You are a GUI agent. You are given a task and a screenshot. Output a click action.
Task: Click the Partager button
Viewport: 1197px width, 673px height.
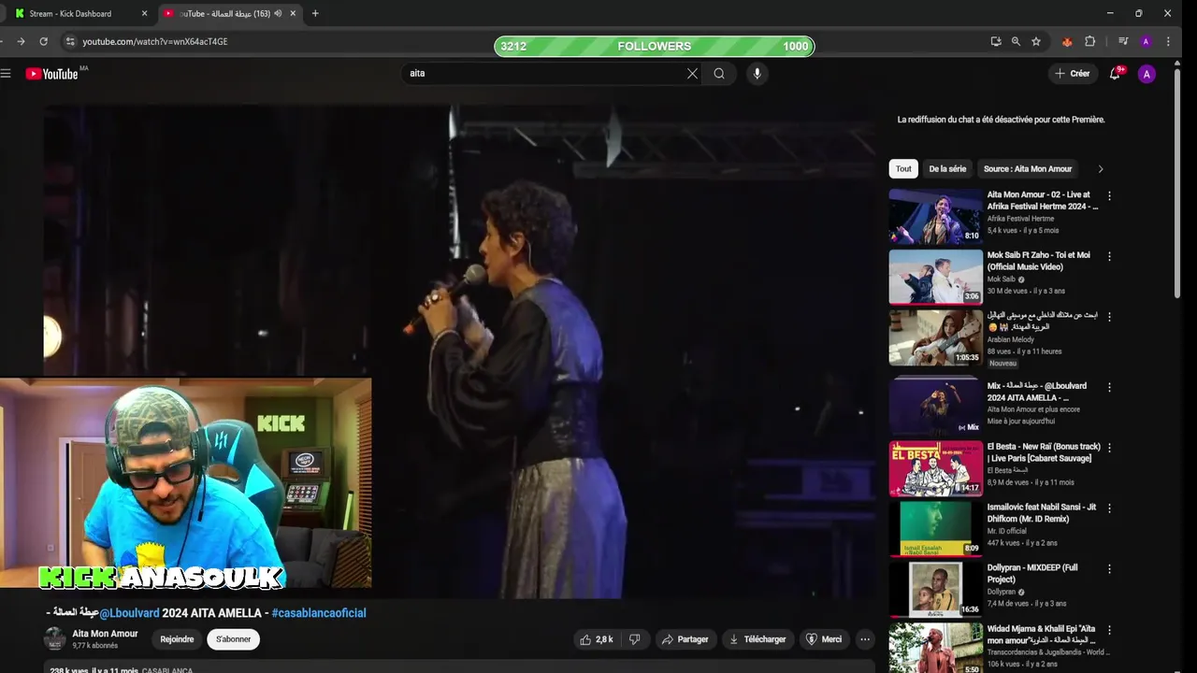(x=685, y=639)
